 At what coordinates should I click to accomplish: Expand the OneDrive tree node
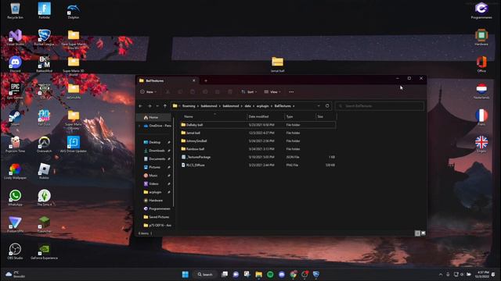139,126
